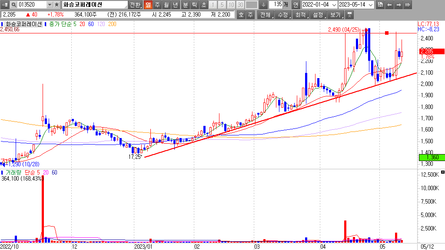Select second chart period 초

pos(204,5)
